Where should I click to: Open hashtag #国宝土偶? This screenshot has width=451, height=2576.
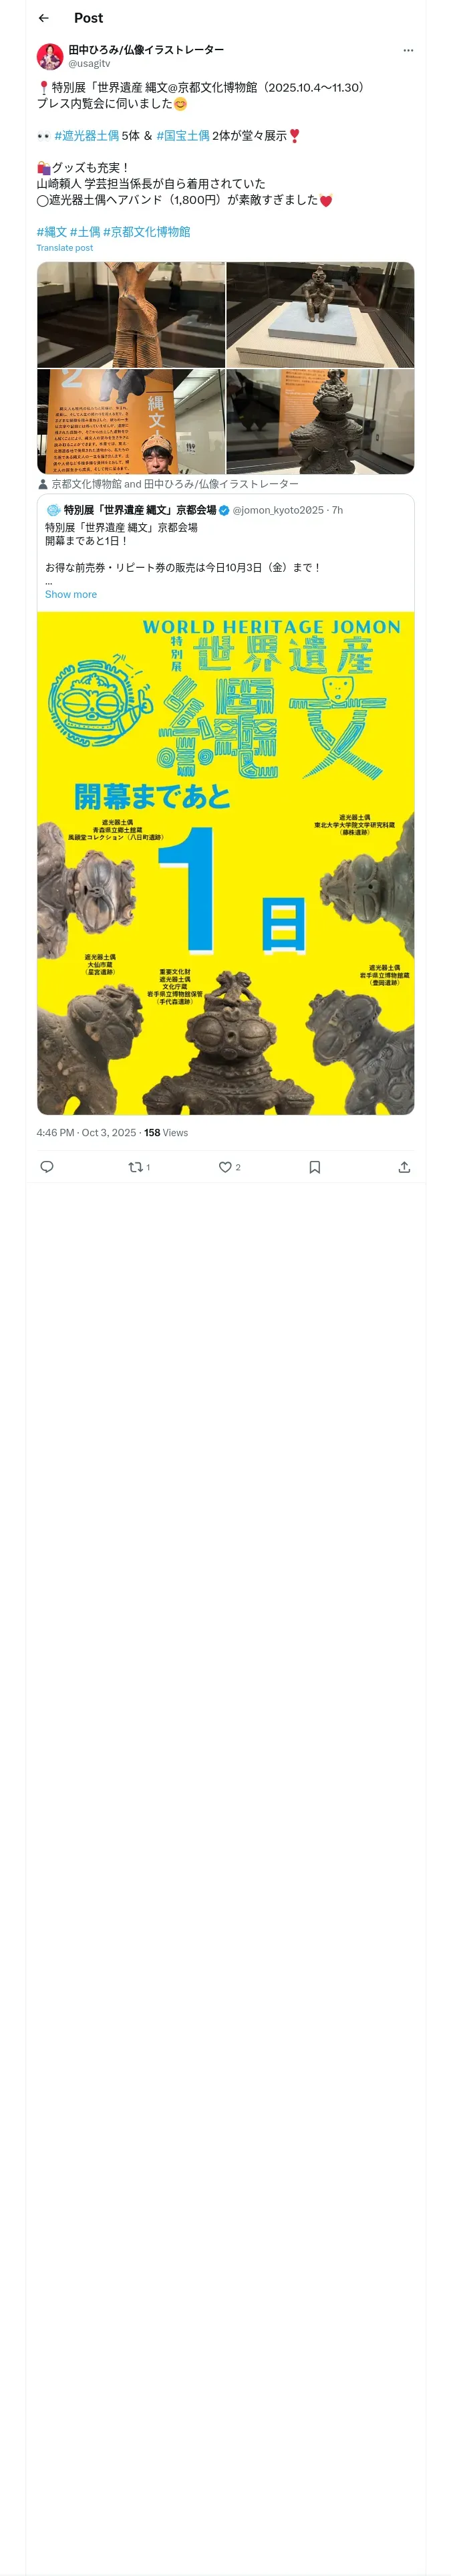click(x=182, y=135)
